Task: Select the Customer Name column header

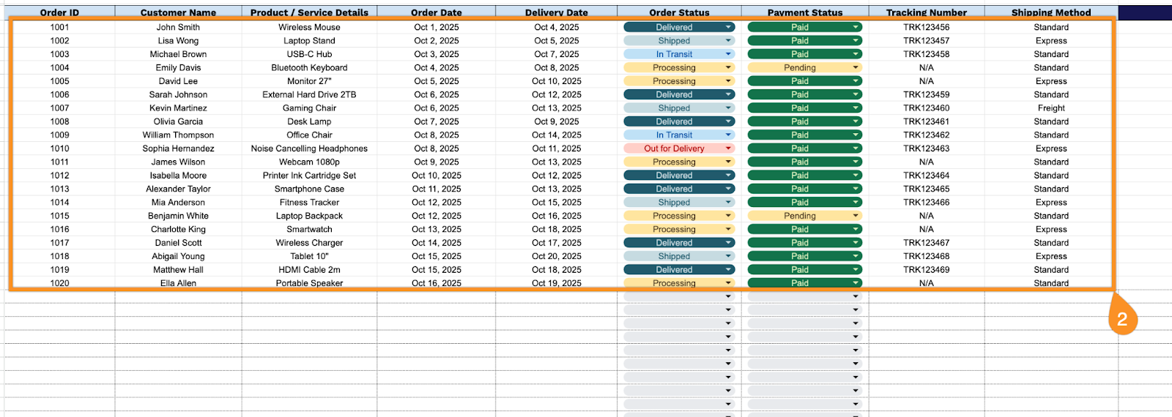Action: (178, 12)
